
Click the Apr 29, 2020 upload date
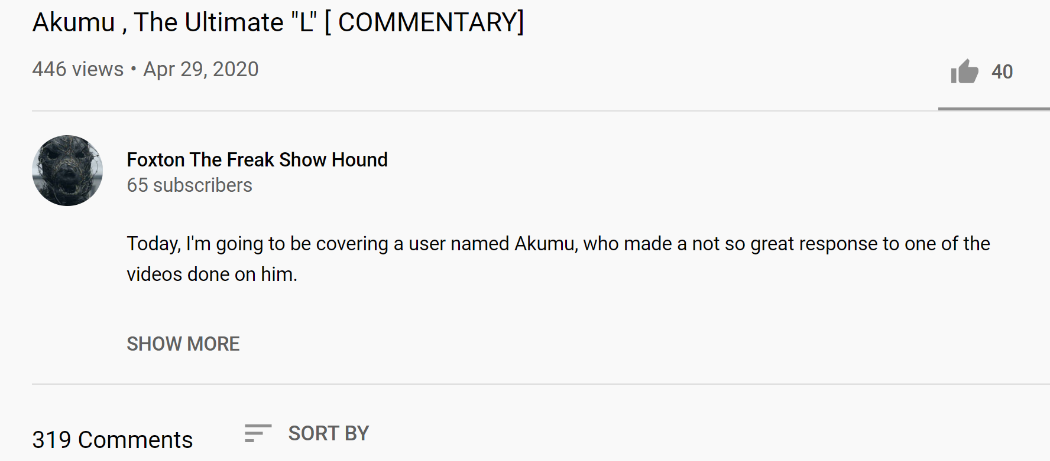pyautogui.click(x=201, y=69)
